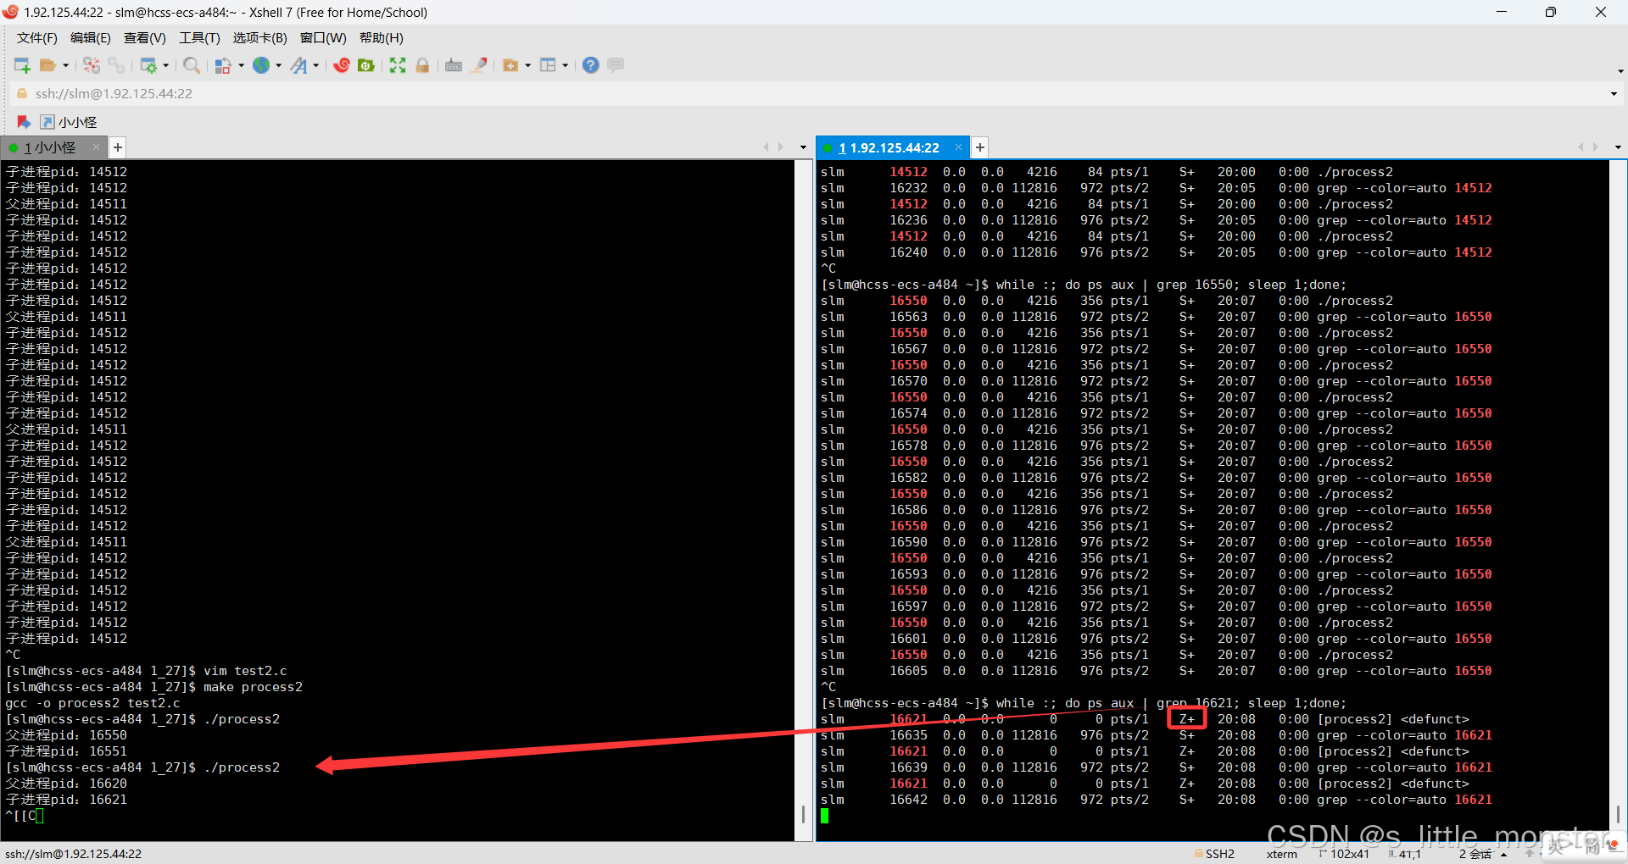Expand the address bar dropdown arrow
Viewport: 1628px width, 864px height.
1614,94
